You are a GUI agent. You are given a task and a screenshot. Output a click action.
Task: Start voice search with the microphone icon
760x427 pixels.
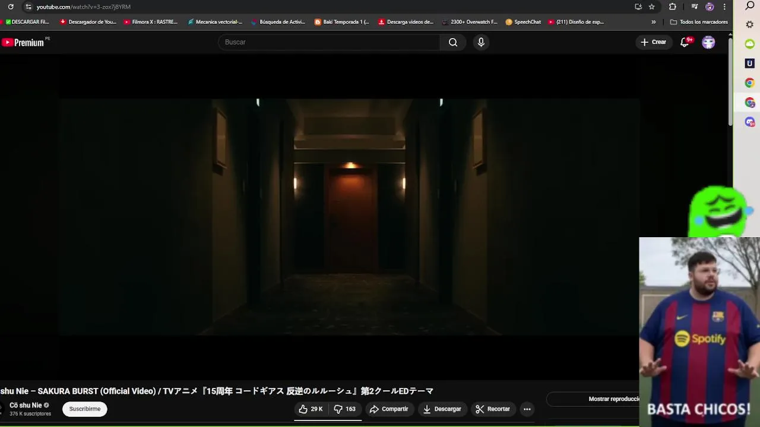click(481, 42)
